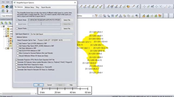
Task: Click the yellow mountain terrain analysis icon
Action: (144, 16)
